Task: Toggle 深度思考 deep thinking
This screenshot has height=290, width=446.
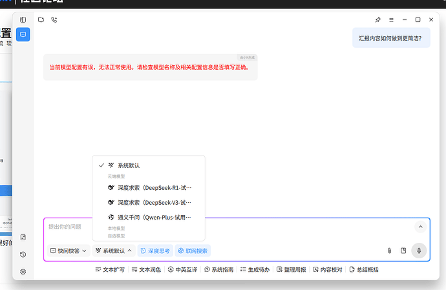Action: [155, 251]
